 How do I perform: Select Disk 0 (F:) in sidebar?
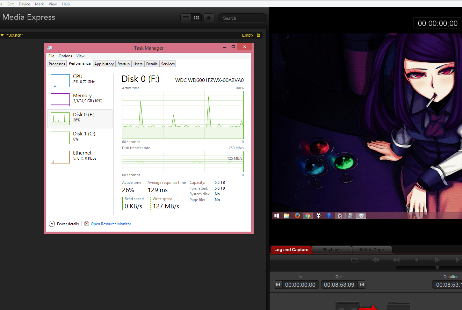click(80, 119)
